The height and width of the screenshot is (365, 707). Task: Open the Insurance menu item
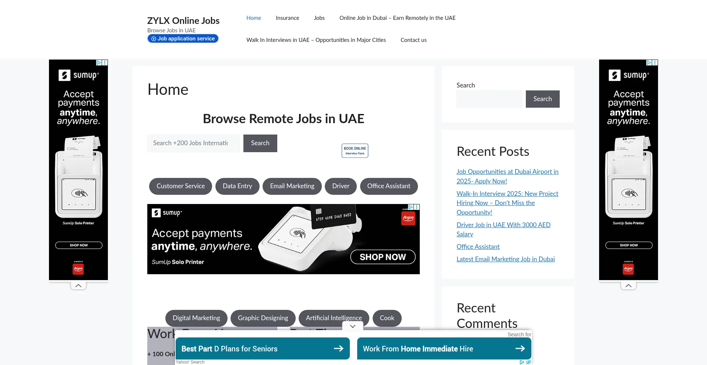(x=287, y=18)
